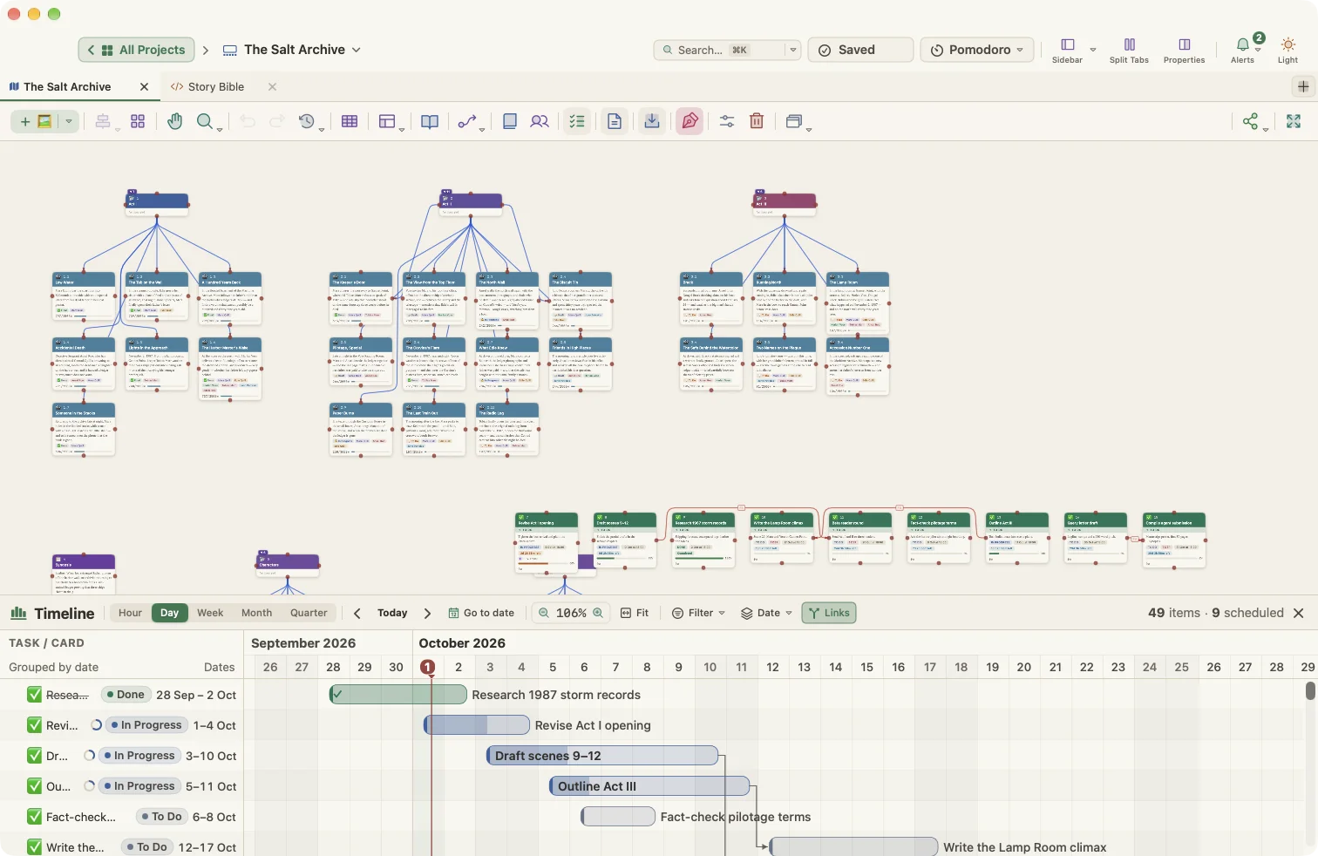This screenshot has height=856, width=1318.
Task: Open Split Tabs view
Action: pyautogui.click(x=1129, y=50)
